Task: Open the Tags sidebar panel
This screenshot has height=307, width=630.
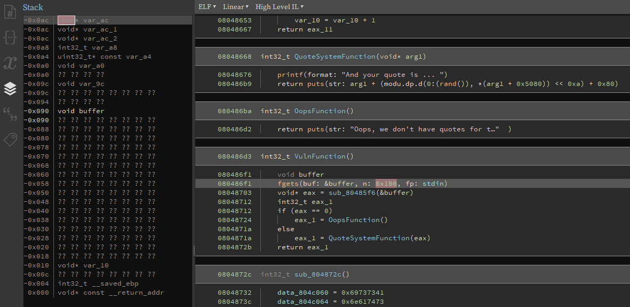Action: click(x=10, y=139)
